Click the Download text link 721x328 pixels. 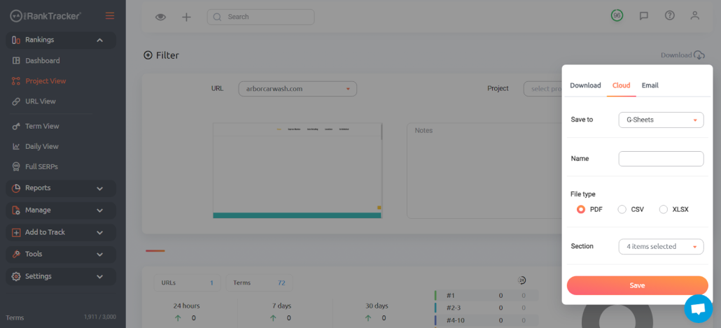coord(676,55)
